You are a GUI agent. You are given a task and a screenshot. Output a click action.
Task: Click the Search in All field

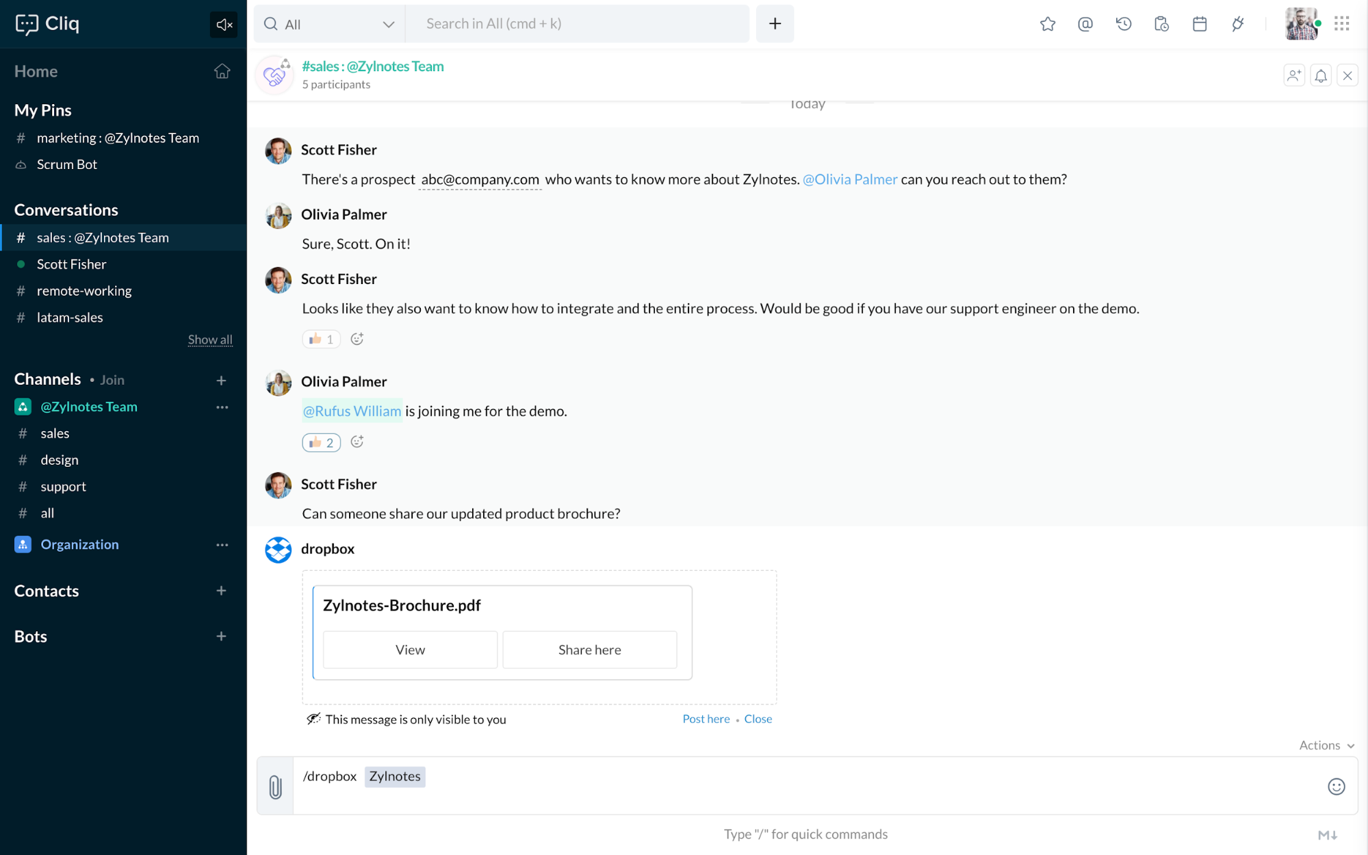click(x=577, y=24)
